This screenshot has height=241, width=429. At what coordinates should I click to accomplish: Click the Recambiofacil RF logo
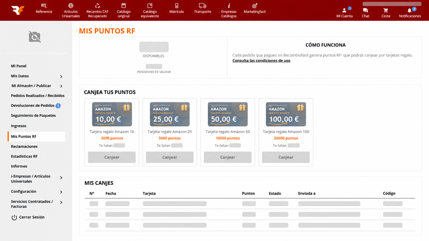pyautogui.click(x=18, y=10)
